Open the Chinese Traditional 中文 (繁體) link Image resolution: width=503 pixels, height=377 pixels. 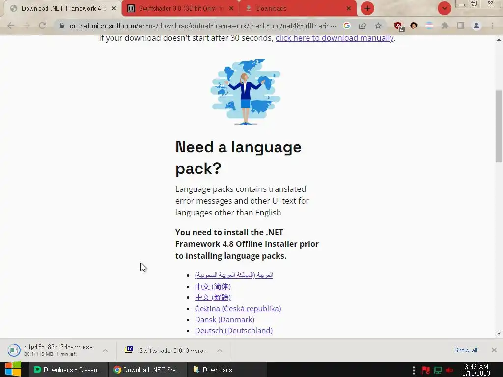213,297
